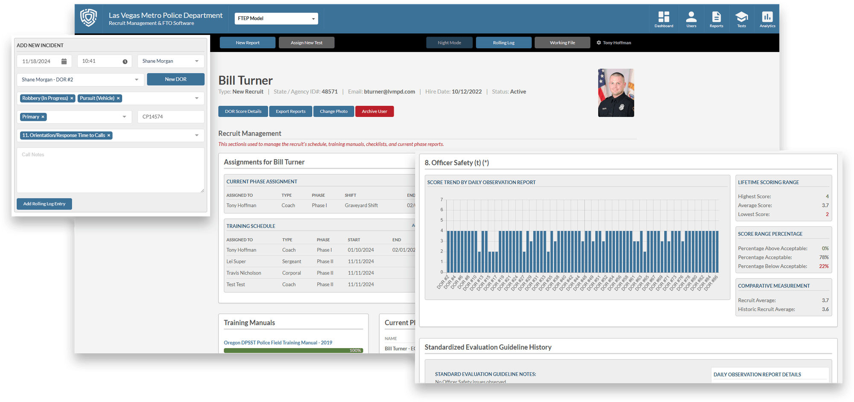Image resolution: width=854 pixels, height=402 pixels.
Task: Open the Reports section
Action: [716, 18]
